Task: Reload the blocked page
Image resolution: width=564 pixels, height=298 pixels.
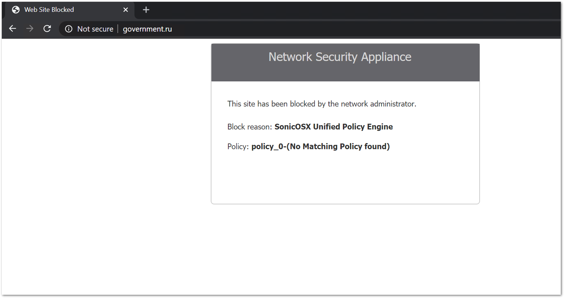Action: [x=47, y=29]
